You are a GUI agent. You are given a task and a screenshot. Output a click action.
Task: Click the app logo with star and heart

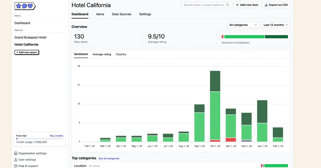click(25, 6)
